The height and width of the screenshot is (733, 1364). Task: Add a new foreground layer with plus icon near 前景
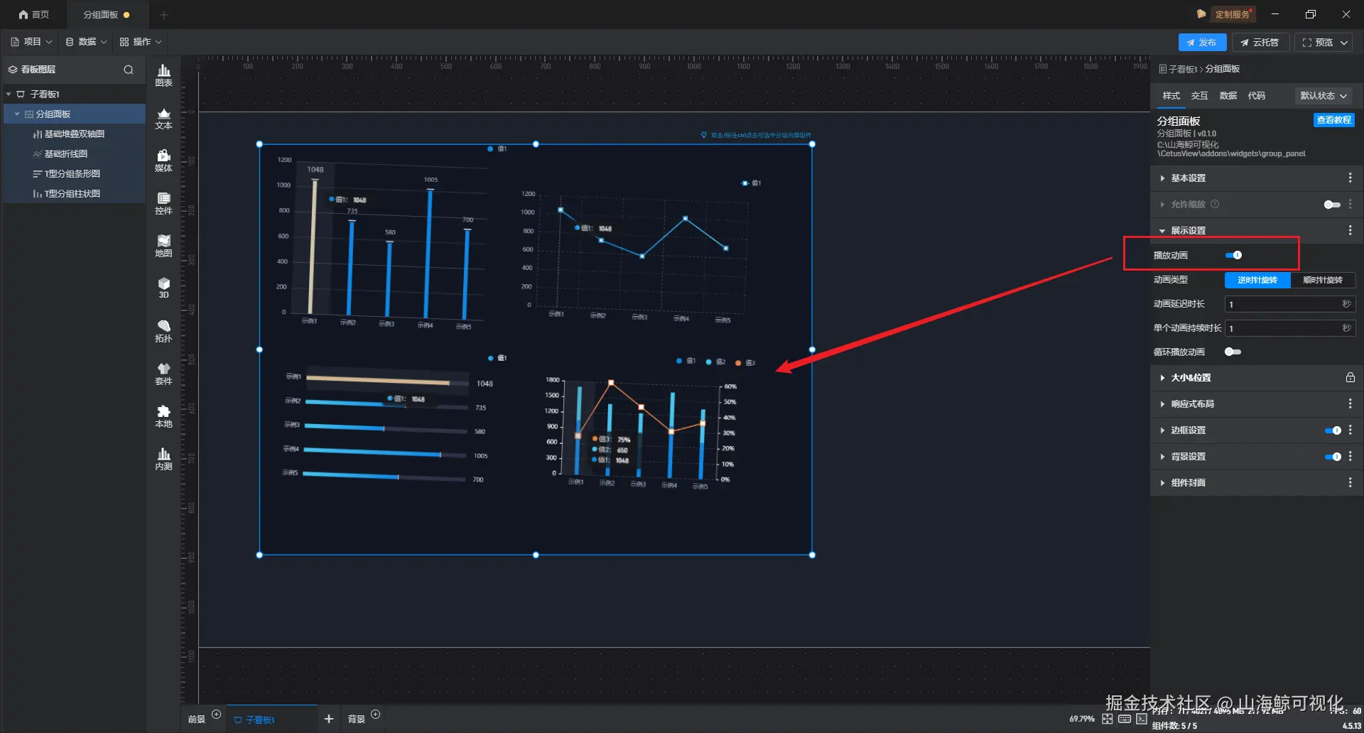[x=217, y=715]
